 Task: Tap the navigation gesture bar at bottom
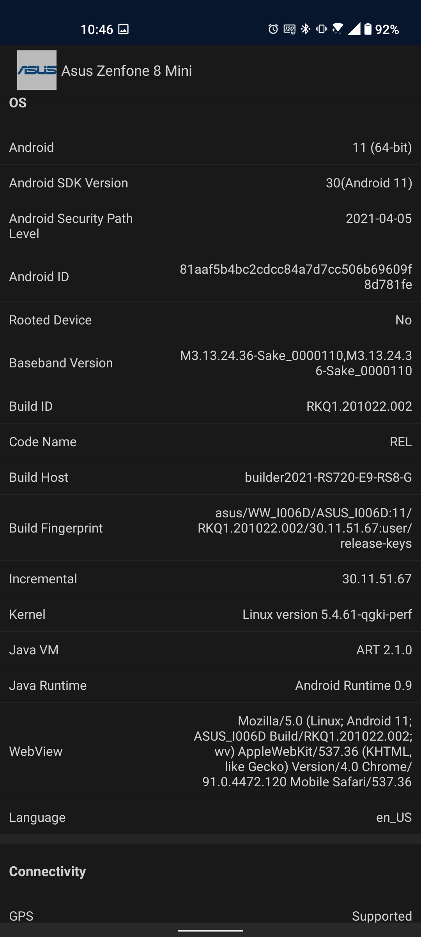(x=210, y=931)
